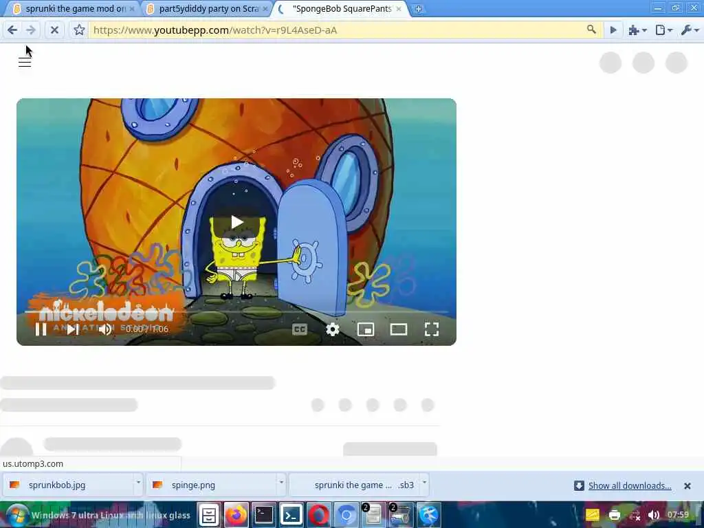Open the file manager from the taskbar

(x=209, y=515)
